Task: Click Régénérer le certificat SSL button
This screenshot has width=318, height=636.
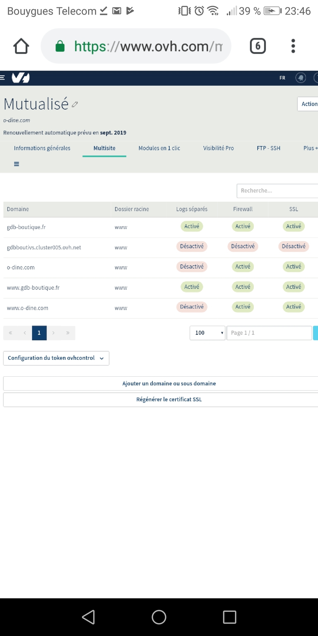Action: pyautogui.click(x=169, y=400)
